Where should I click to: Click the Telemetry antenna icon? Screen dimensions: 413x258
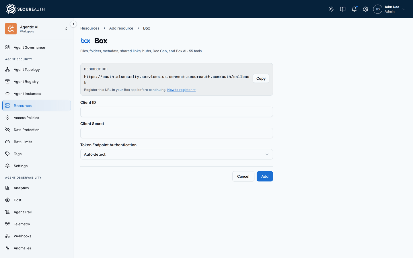pyautogui.click(x=7, y=224)
